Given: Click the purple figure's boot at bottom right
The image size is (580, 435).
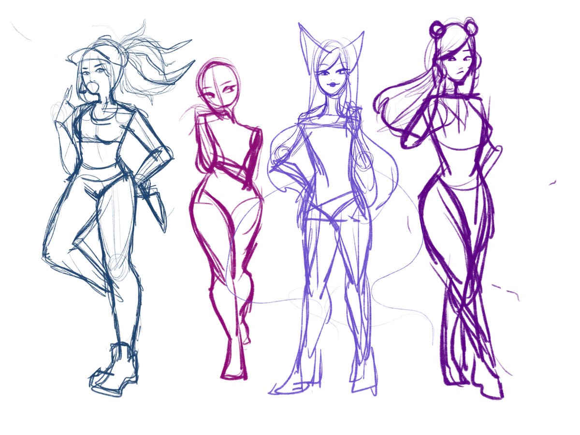Looking at the screenshot, I should coord(488,387).
